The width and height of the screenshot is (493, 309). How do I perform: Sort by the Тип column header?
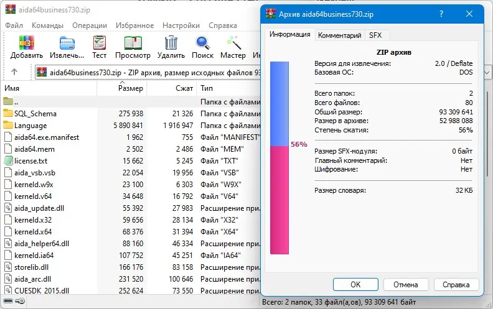coord(229,88)
